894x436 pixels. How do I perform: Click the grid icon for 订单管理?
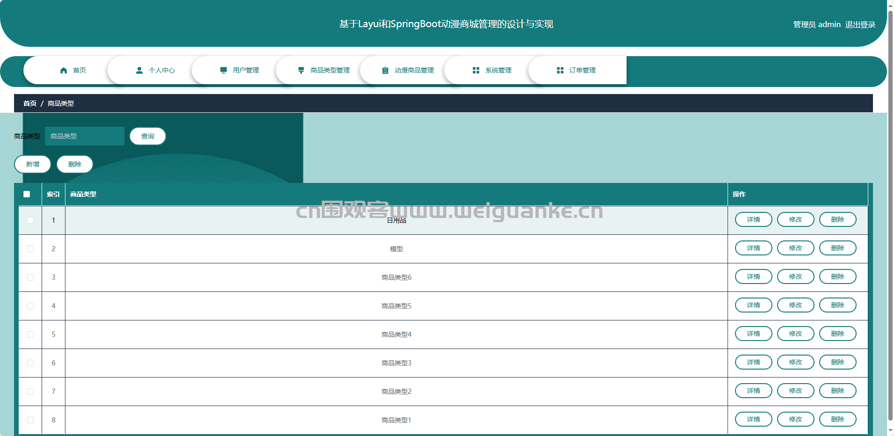pyautogui.click(x=560, y=70)
